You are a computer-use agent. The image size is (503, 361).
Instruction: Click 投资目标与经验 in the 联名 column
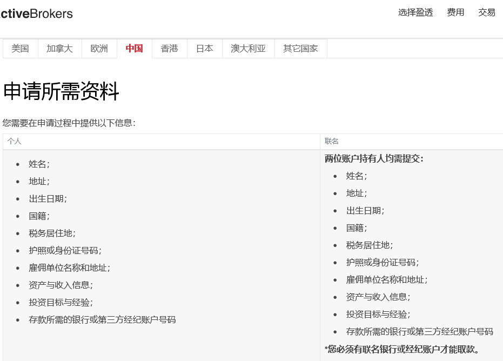click(x=378, y=315)
